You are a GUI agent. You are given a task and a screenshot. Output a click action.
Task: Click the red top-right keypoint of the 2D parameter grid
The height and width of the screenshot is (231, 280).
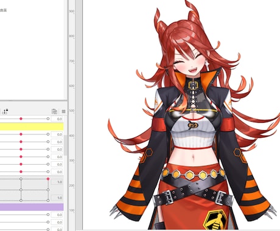pos(48,179)
